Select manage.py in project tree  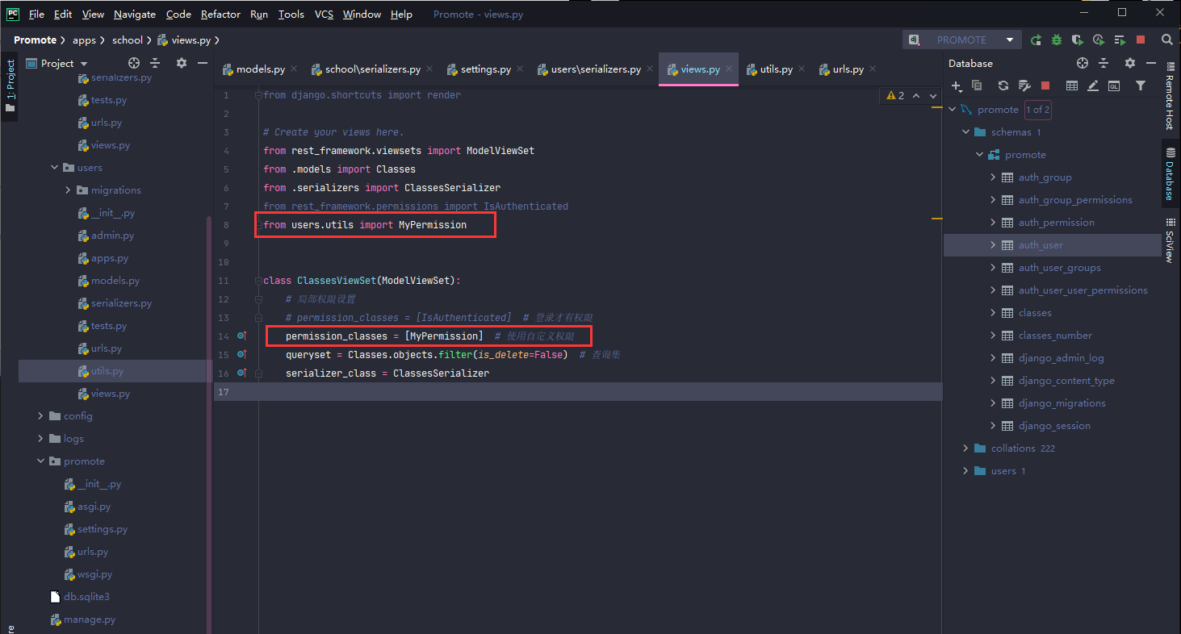click(90, 619)
